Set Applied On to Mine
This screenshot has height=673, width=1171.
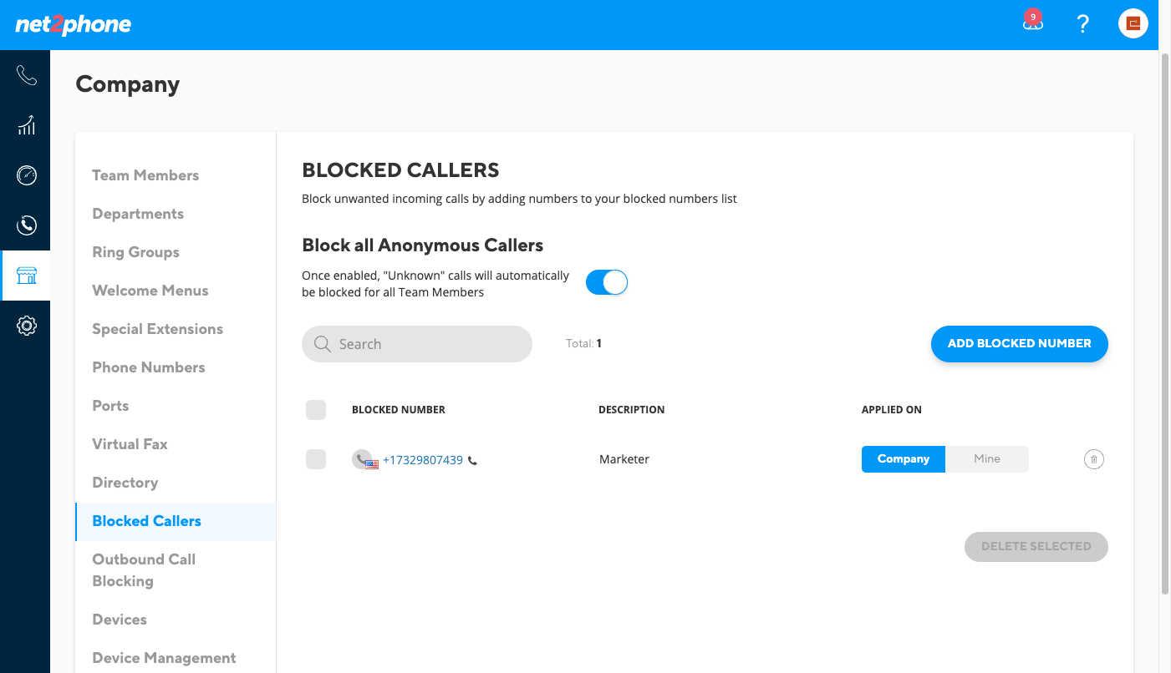click(987, 459)
